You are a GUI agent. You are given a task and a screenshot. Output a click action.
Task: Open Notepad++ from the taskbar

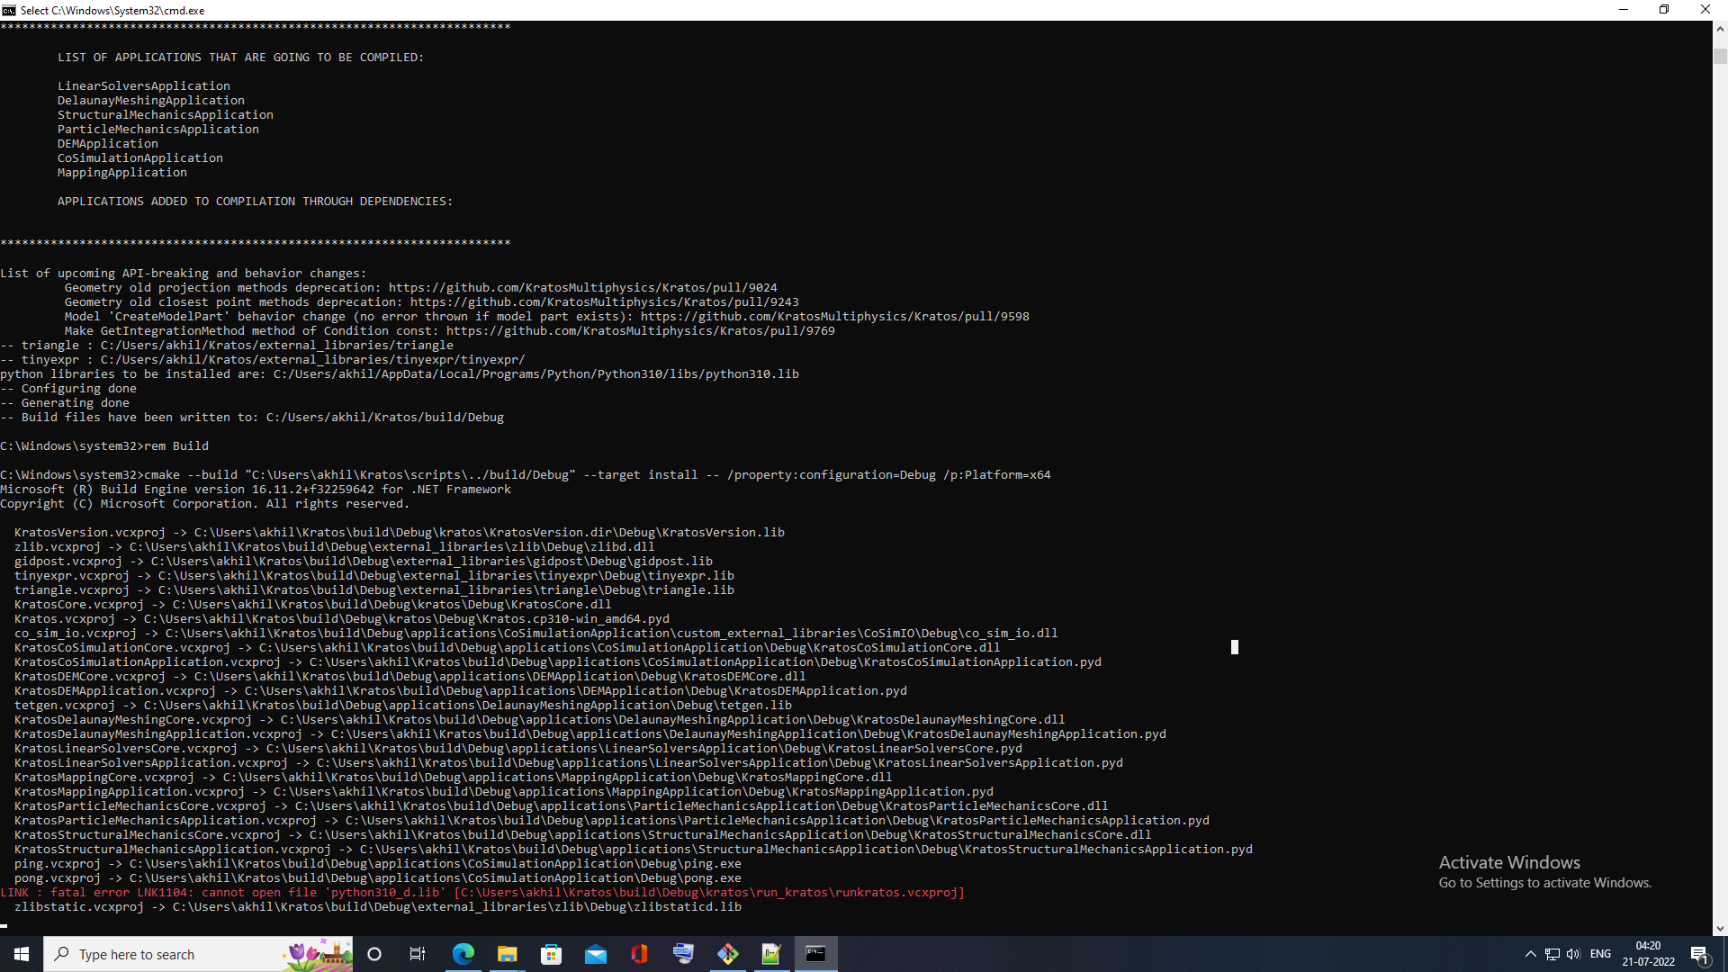771,954
